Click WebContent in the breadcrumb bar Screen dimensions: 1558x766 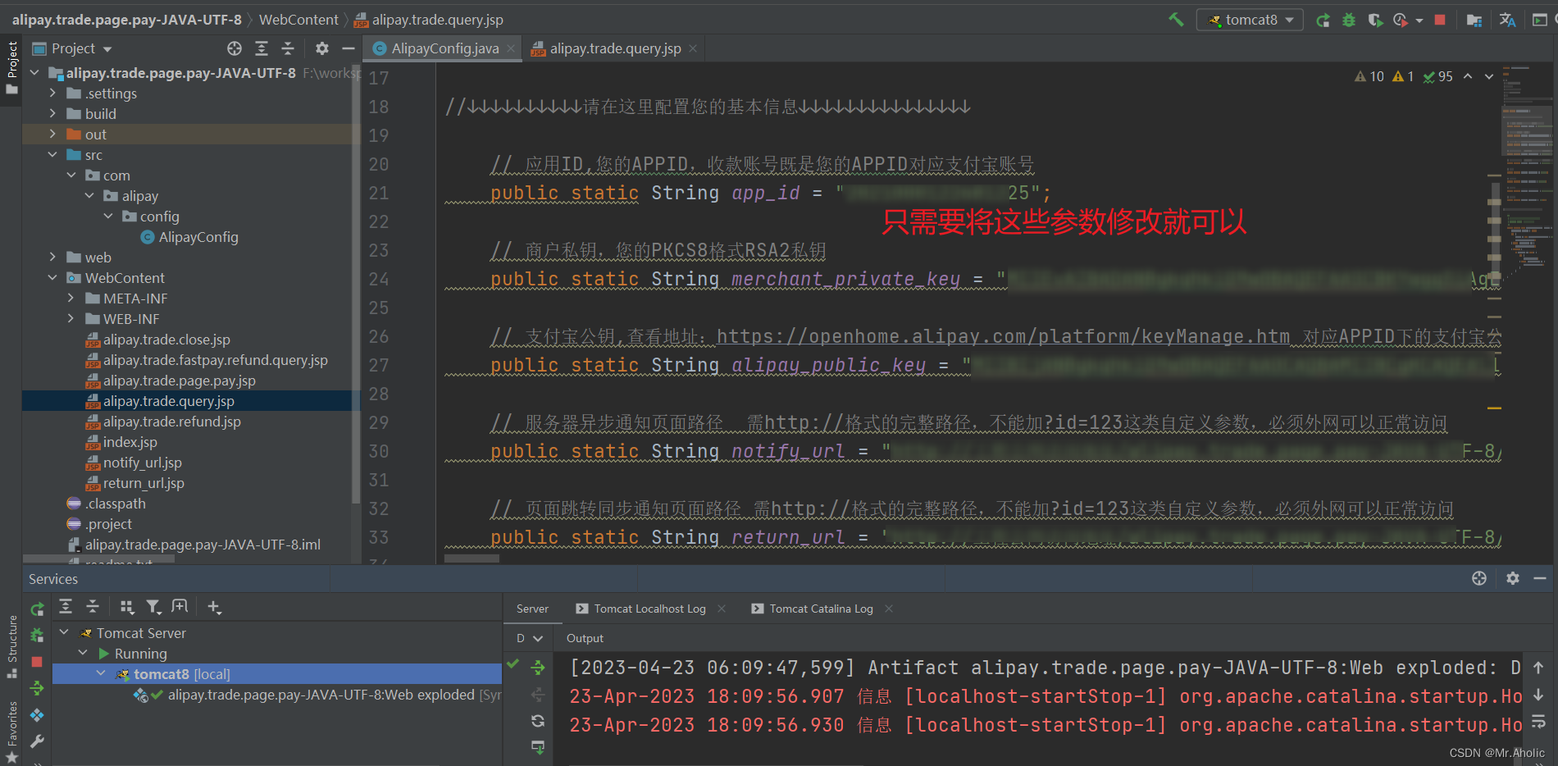click(298, 20)
